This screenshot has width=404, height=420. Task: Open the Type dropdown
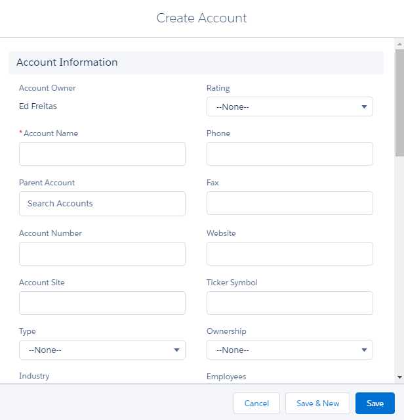tap(102, 350)
